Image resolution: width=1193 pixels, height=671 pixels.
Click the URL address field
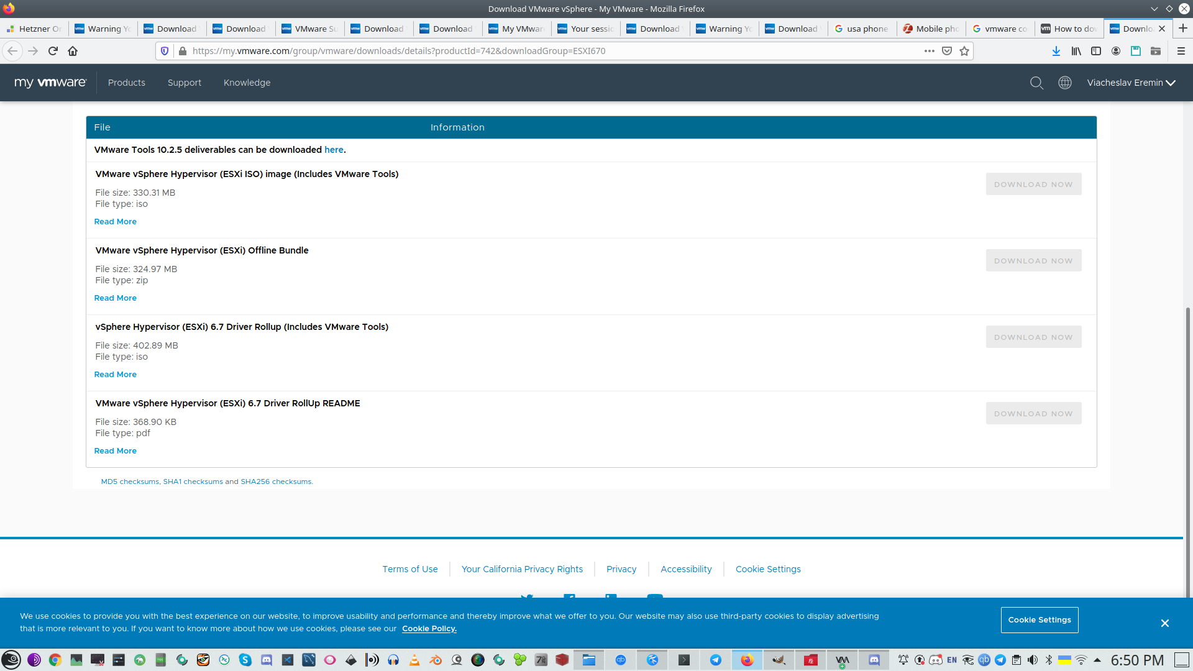(547, 51)
